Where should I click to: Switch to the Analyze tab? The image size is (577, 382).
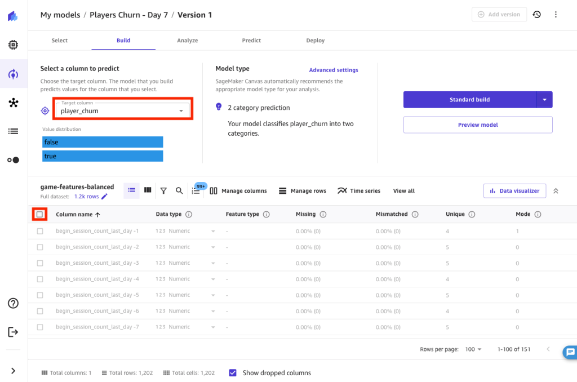click(187, 41)
